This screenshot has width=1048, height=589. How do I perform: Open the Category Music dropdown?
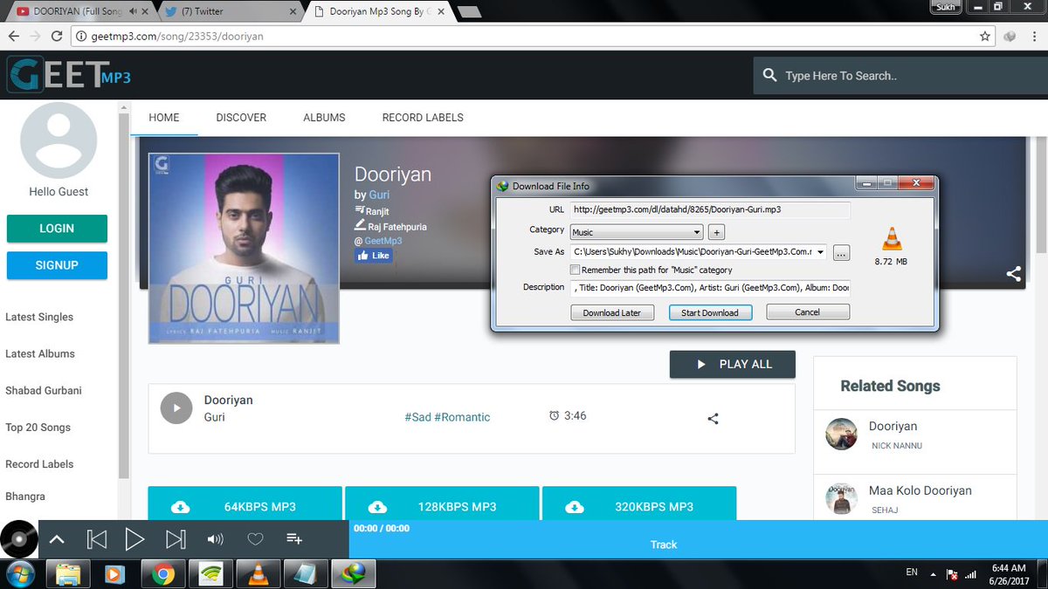[637, 232]
